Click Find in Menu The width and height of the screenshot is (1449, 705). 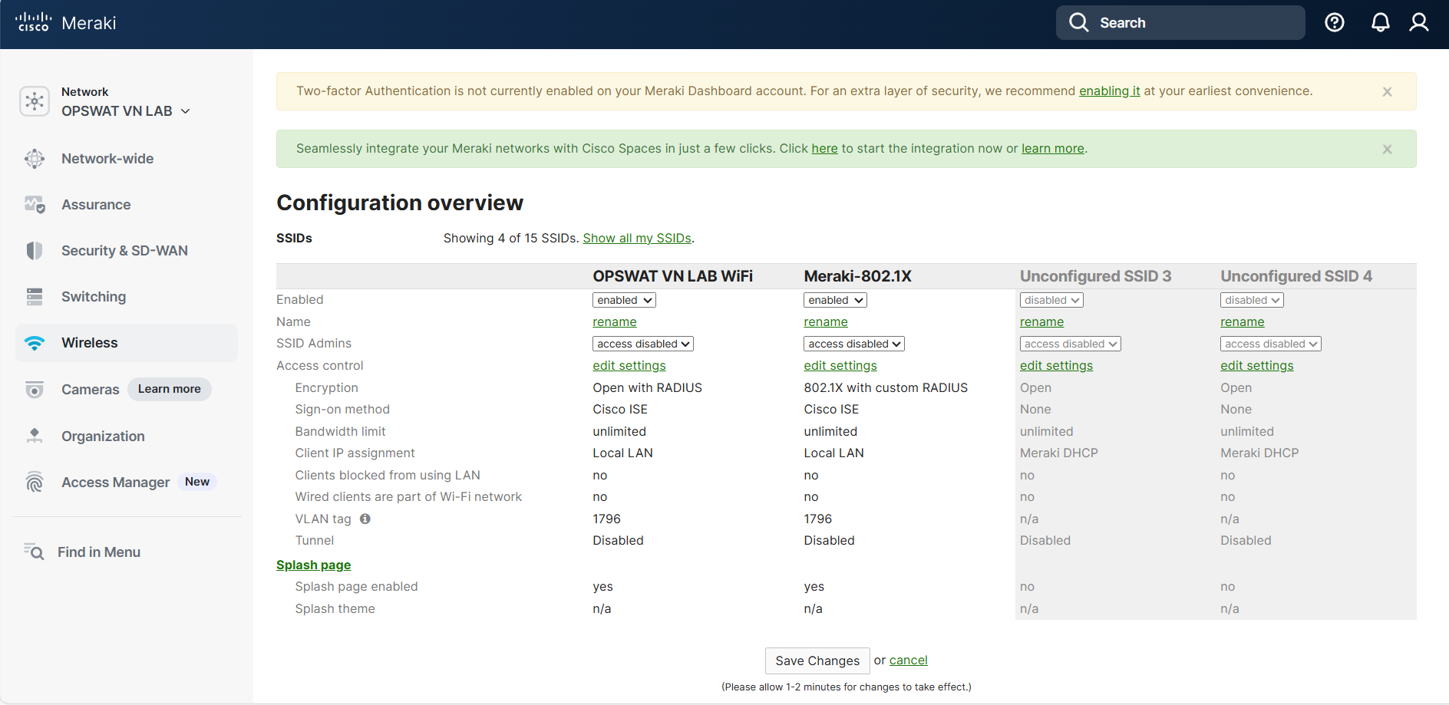[99, 552]
